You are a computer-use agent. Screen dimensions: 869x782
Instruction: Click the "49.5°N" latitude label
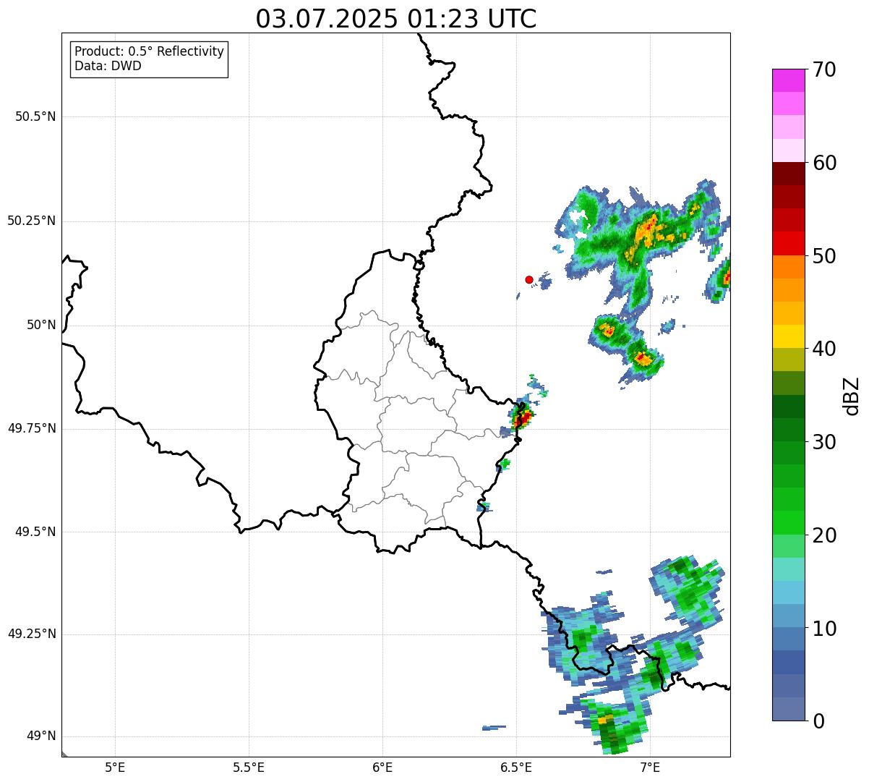click(35, 532)
